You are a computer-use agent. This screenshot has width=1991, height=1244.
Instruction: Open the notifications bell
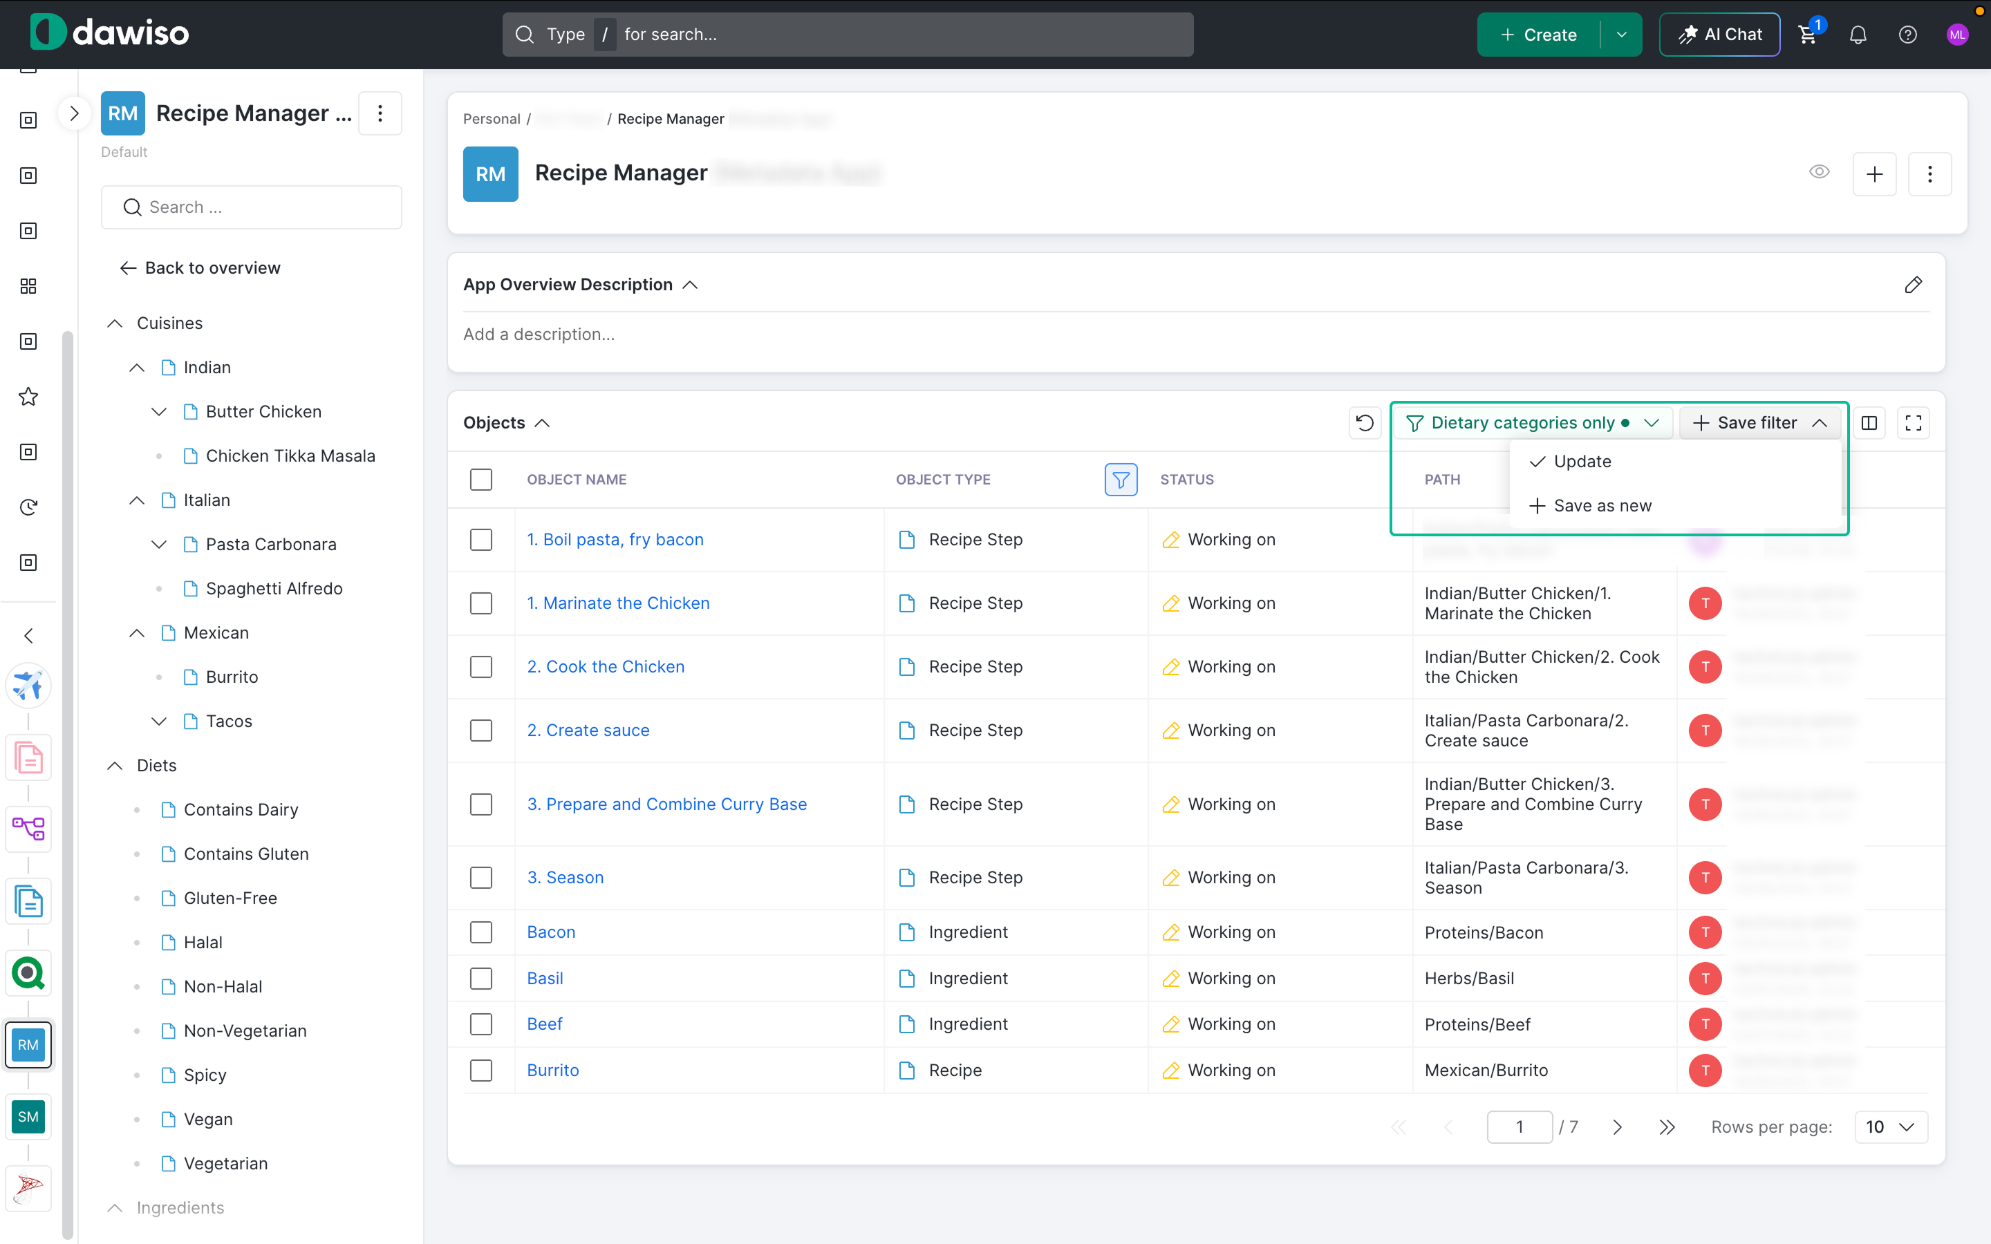(1858, 35)
